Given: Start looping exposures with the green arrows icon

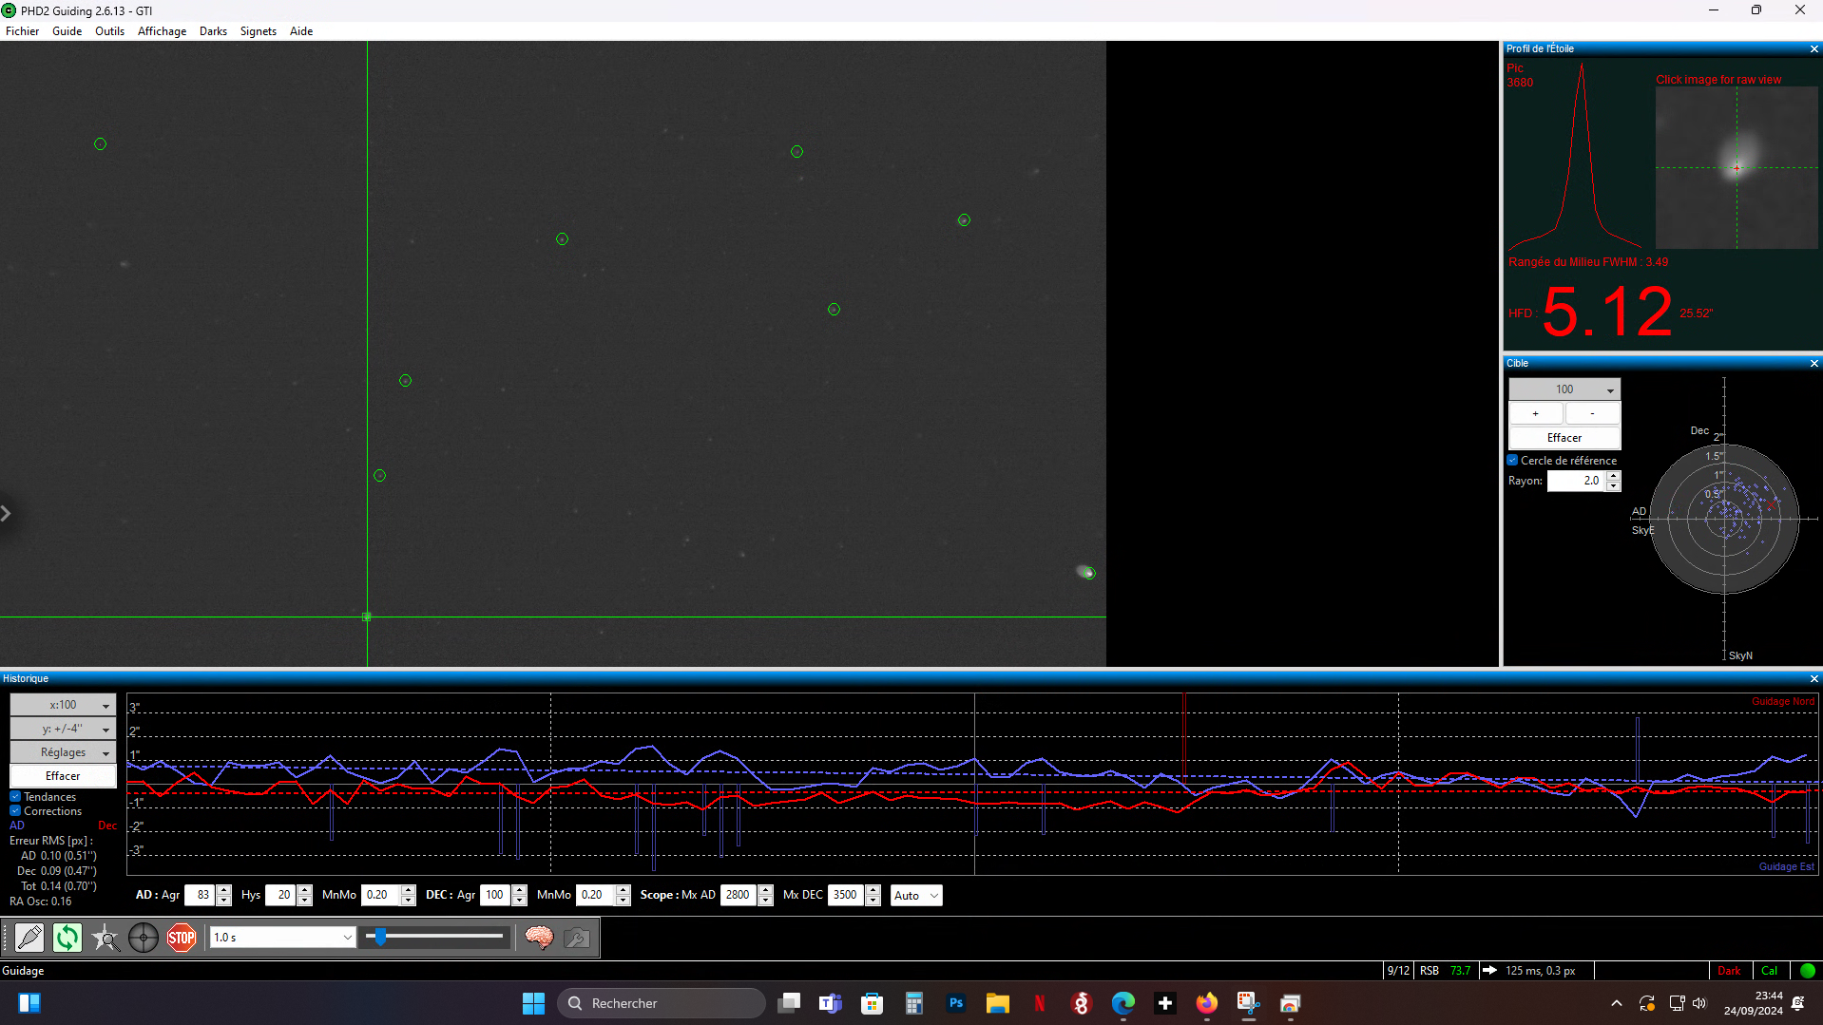Looking at the screenshot, I should (67, 938).
